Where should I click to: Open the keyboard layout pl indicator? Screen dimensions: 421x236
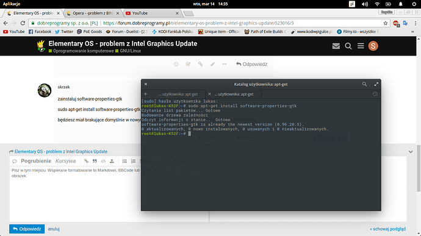tap(351, 4)
